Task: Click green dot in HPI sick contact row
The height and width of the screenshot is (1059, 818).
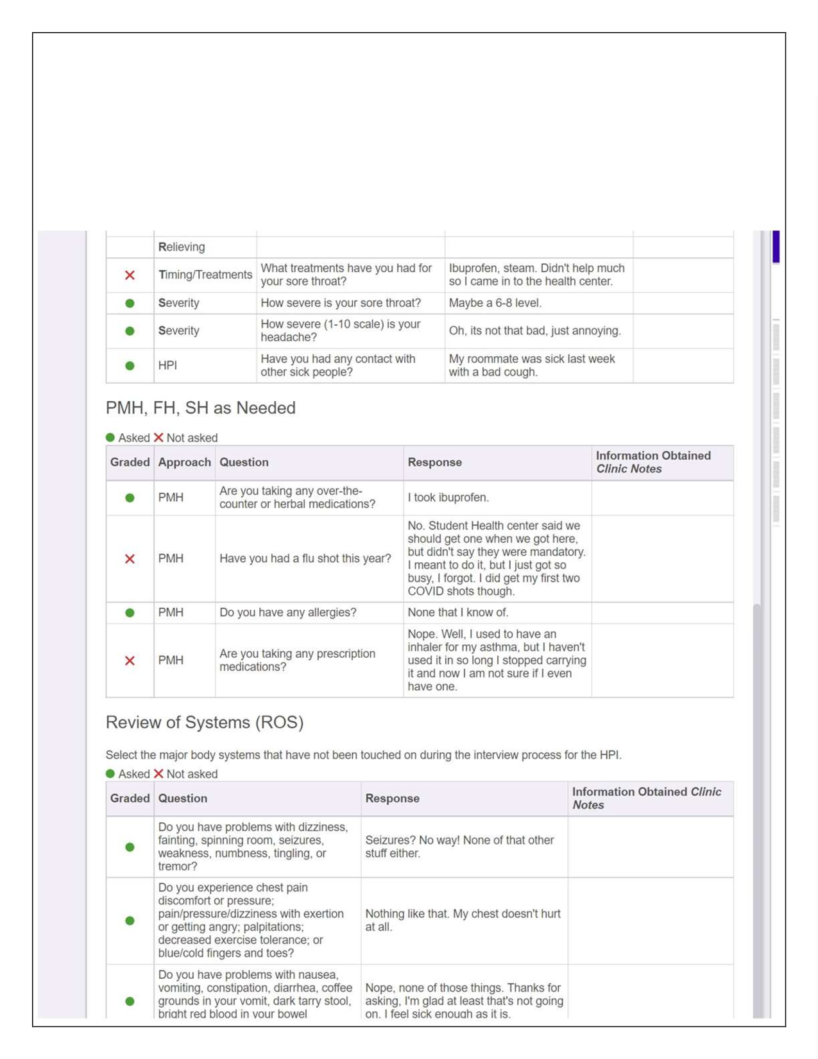Action: [130, 365]
